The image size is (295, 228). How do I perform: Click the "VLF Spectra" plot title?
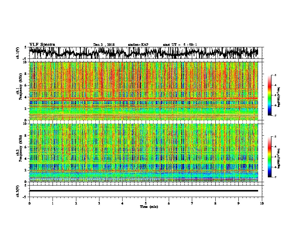42,45
